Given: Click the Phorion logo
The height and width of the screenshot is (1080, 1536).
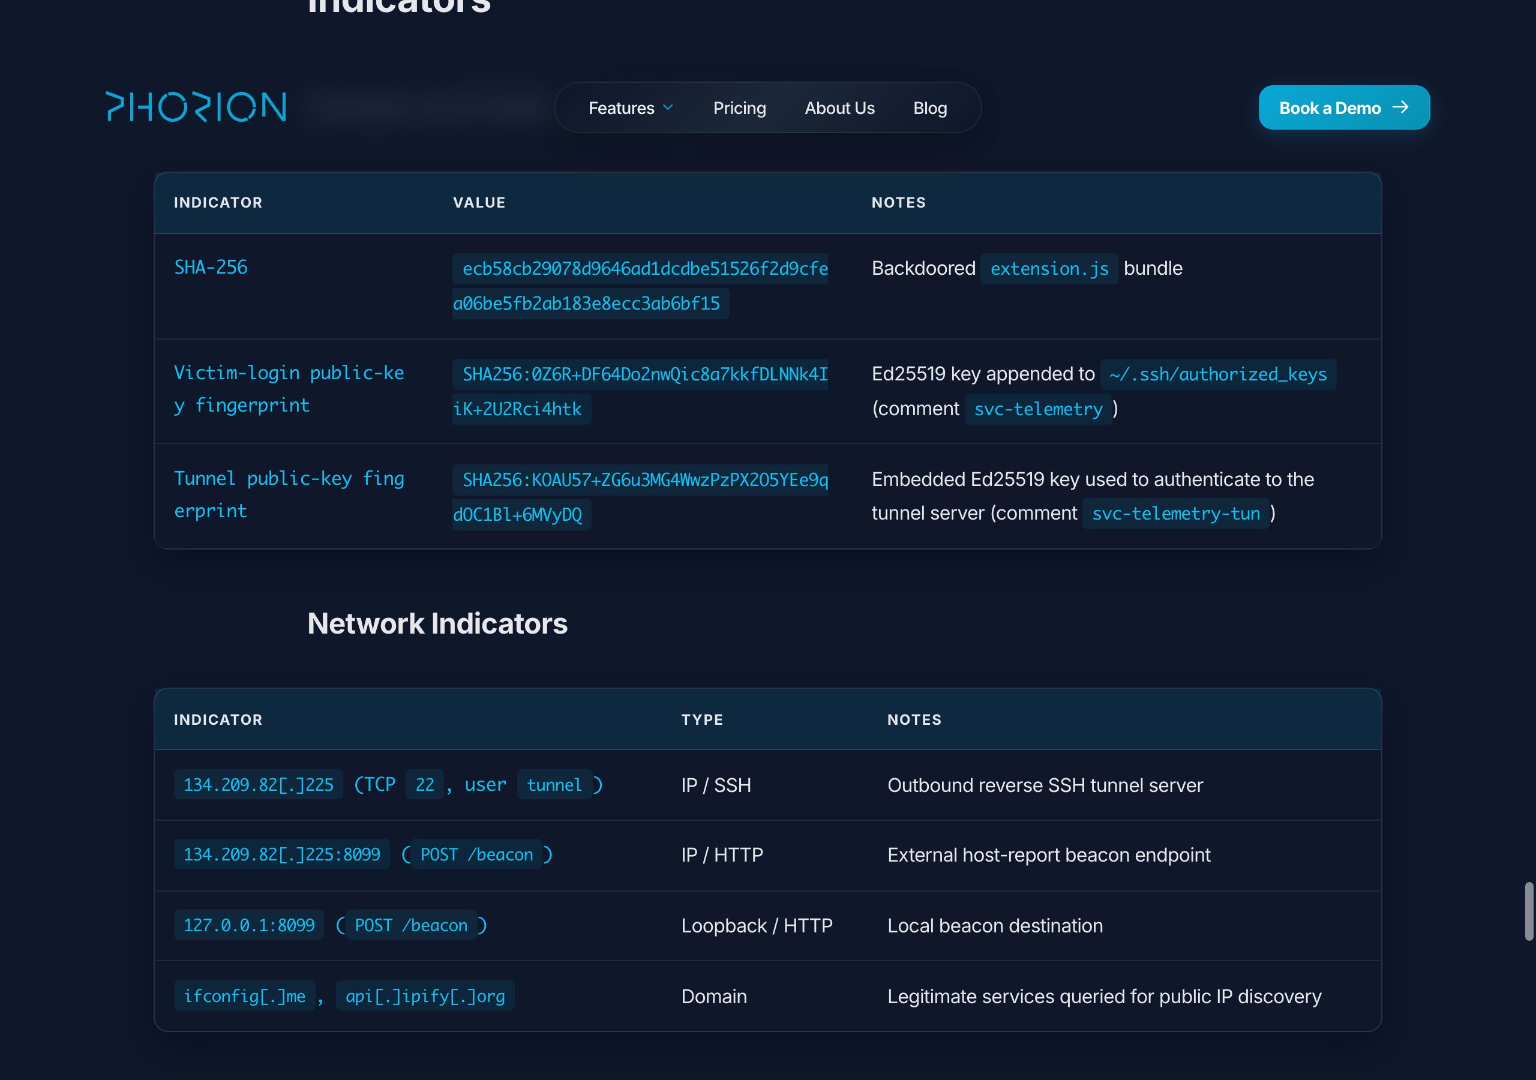Looking at the screenshot, I should tap(196, 107).
